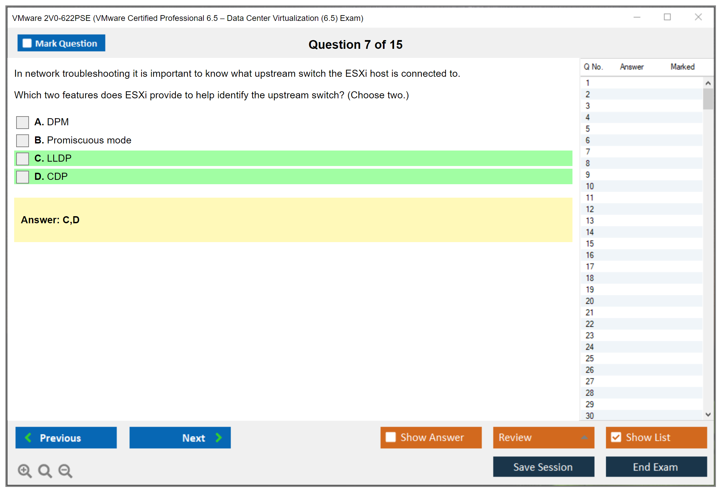
Task: Click the green right arrow on Next
Action: coord(219,437)
